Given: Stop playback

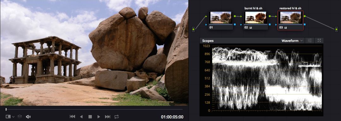Looking at the screenshot, I should tap(90, 117).
